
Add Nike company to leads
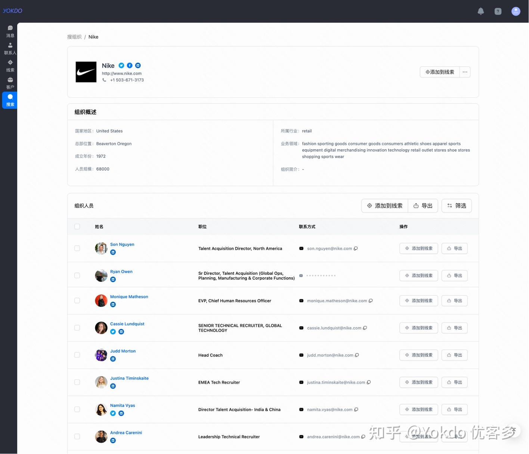[440, 72]
